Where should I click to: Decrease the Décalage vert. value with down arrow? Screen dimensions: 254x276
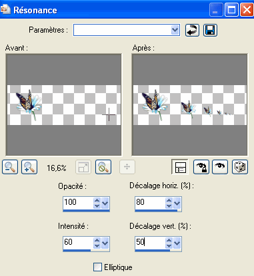pos(169,246)
